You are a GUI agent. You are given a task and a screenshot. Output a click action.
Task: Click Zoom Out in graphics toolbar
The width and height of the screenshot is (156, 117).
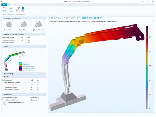[52, 18]
